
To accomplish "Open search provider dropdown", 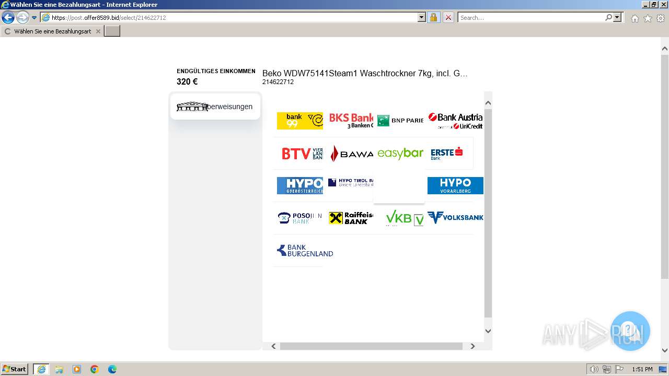I will click(x=617, y=17).
